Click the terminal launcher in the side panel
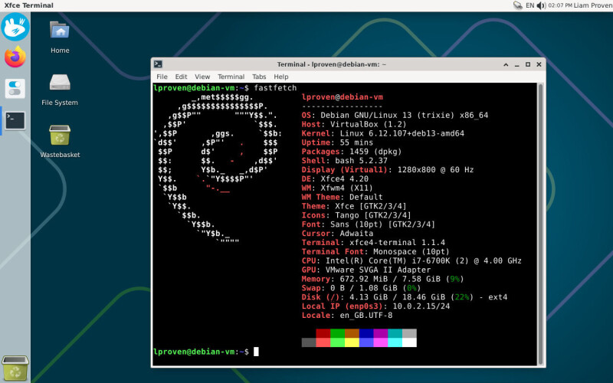The image size is (613, 383). pos(15,120)
